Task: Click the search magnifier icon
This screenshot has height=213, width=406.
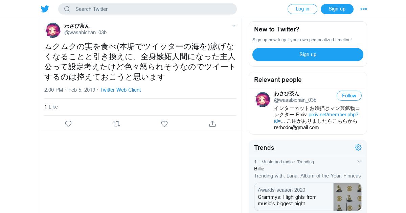Action: 67,9
